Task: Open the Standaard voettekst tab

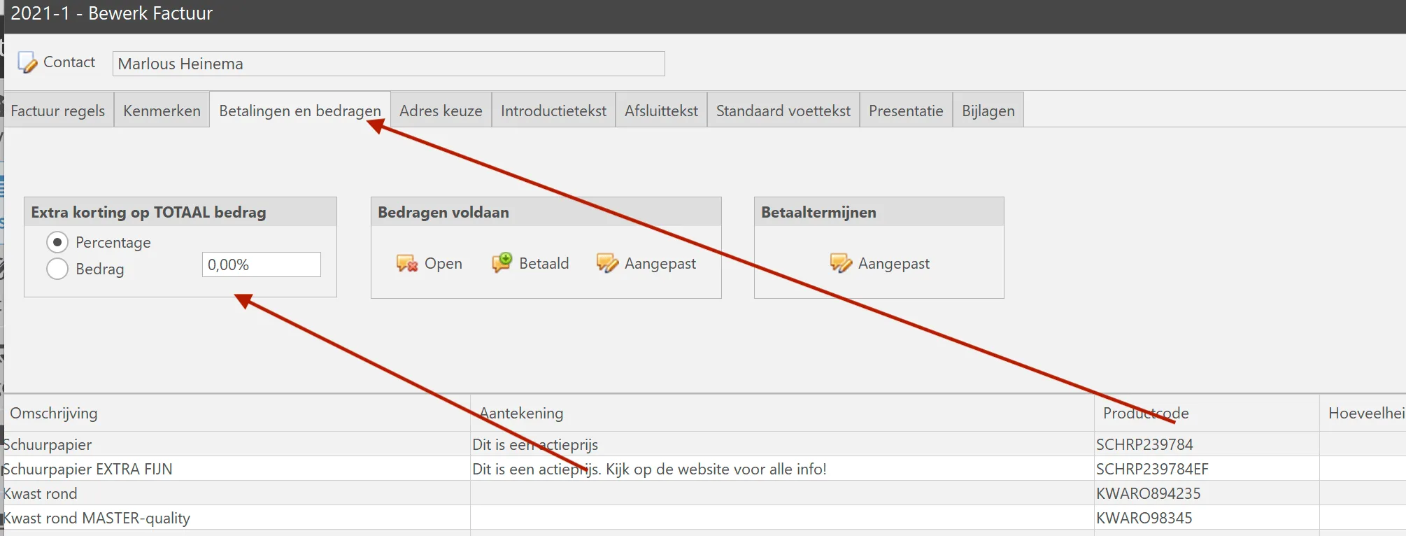Action: 783,111
